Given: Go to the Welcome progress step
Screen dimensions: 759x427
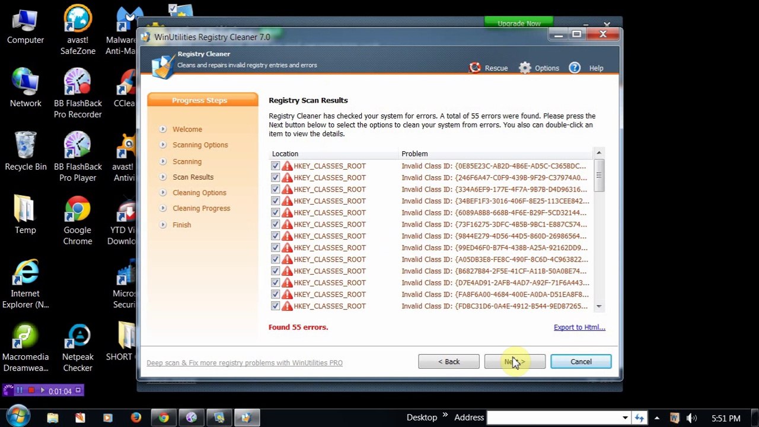Looking at the screenshot, I should pos(187,129).
